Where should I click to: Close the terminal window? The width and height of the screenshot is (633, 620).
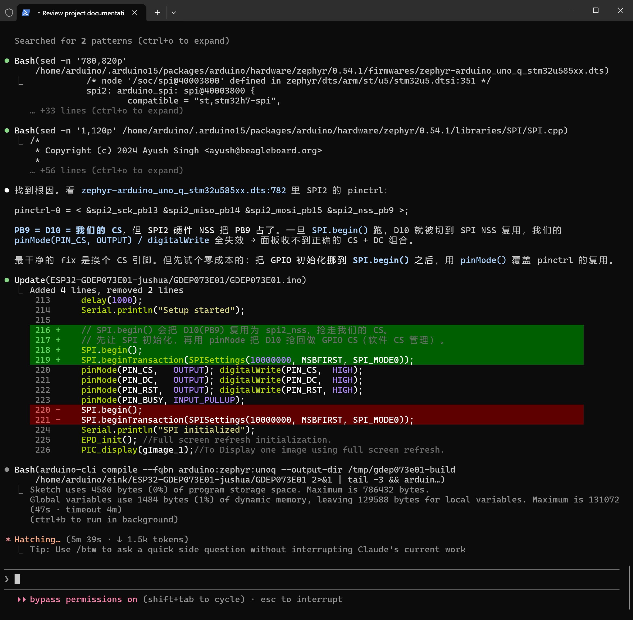620,11
